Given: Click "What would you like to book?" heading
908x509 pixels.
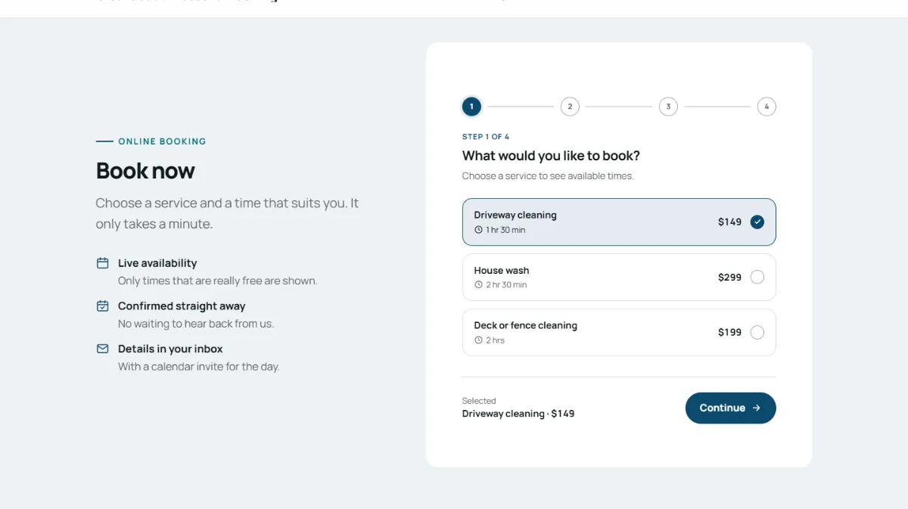Looking at the screenshot, I should coord(551,156).
